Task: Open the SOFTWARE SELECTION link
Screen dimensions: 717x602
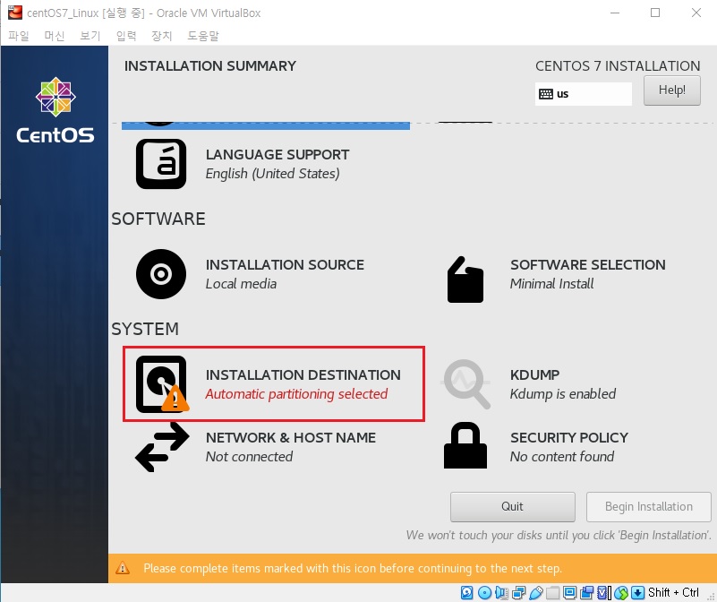Action: pos(587,264)
